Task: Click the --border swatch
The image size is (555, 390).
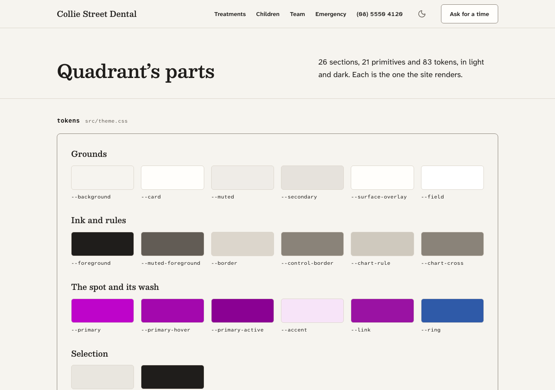Action: pos(242,244)
